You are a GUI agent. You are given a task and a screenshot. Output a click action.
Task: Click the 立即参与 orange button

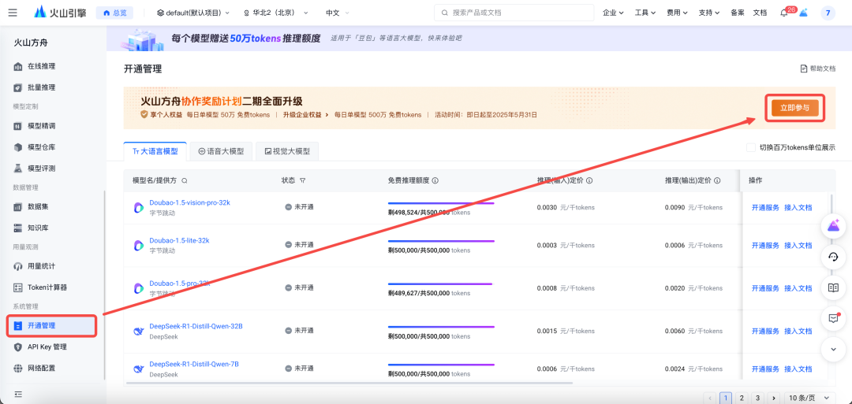794,108
